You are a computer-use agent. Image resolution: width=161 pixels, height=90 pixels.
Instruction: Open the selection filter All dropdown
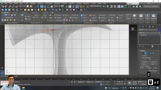(x=22, y=6)
